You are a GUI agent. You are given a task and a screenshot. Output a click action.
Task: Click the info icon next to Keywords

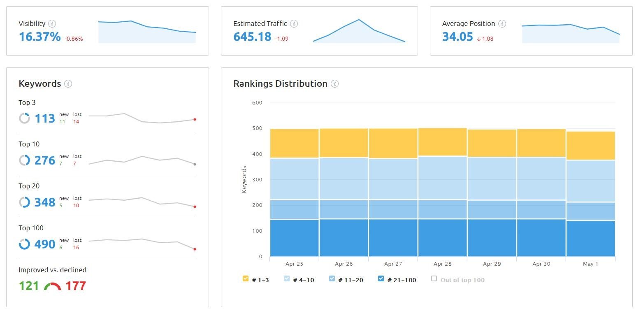(68, 83)
